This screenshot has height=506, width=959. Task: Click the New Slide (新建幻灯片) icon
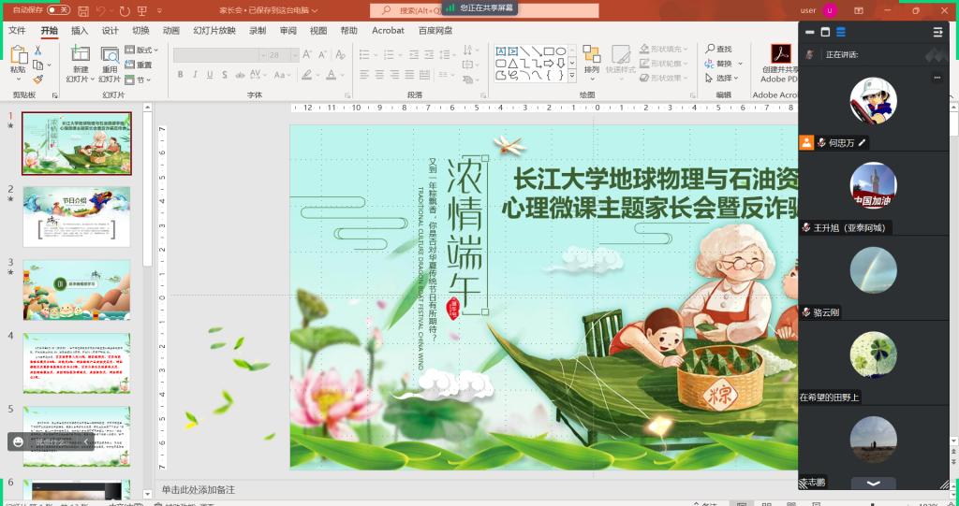tap(81, 53)
